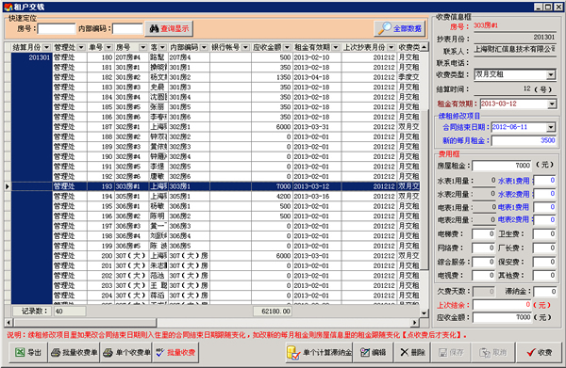Viewport: 566px width, 368px height.
Task: Open the 上次抄表月份 column filter dropdown
Action: coord(391,48)
